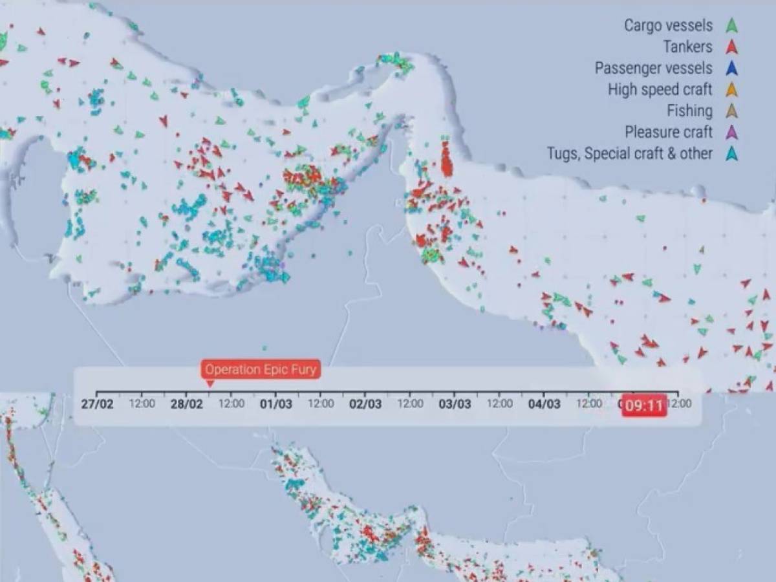Pick the 'Tugs, Special craft & other' label
The image size is (776, 582).
pos(629,154)
